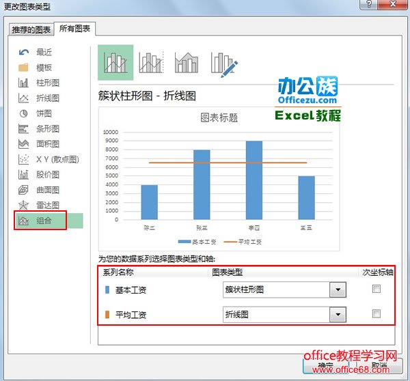Choose Clustered Column - Line on Secondary Axis icon

click(151, 62)
